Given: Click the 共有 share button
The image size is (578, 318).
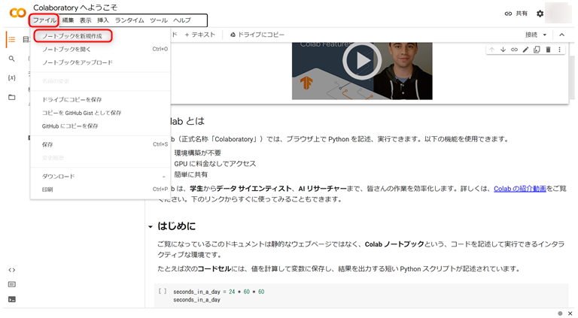Looking at the screenshot, I should pyautogui.click(x=516, y=14).
